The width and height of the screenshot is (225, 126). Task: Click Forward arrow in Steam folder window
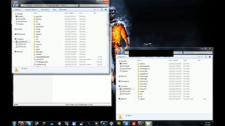[17, 6]
